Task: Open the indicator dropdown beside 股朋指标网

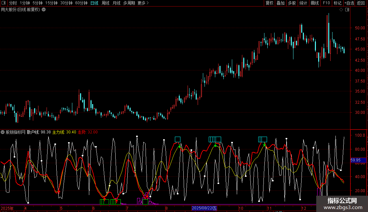Action: click(3, 132)
